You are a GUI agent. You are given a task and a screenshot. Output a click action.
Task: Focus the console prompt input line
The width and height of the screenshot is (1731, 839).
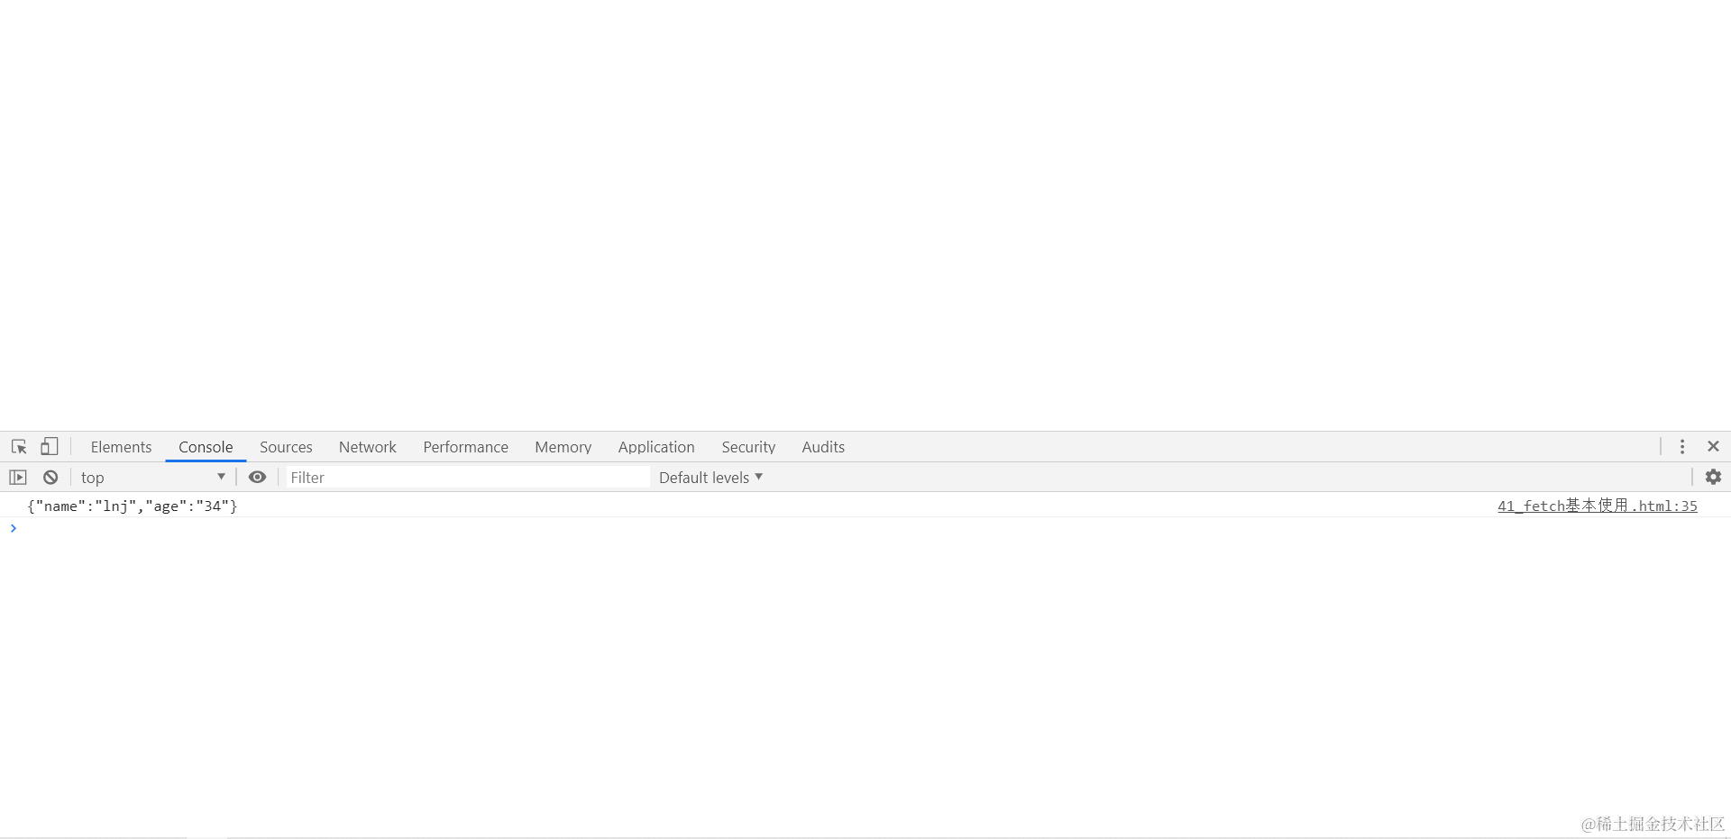[865, 529]
